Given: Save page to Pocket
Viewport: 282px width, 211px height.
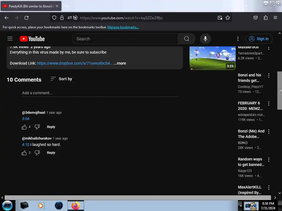Looking at the screenshot, I should click(x=255, y=18).
